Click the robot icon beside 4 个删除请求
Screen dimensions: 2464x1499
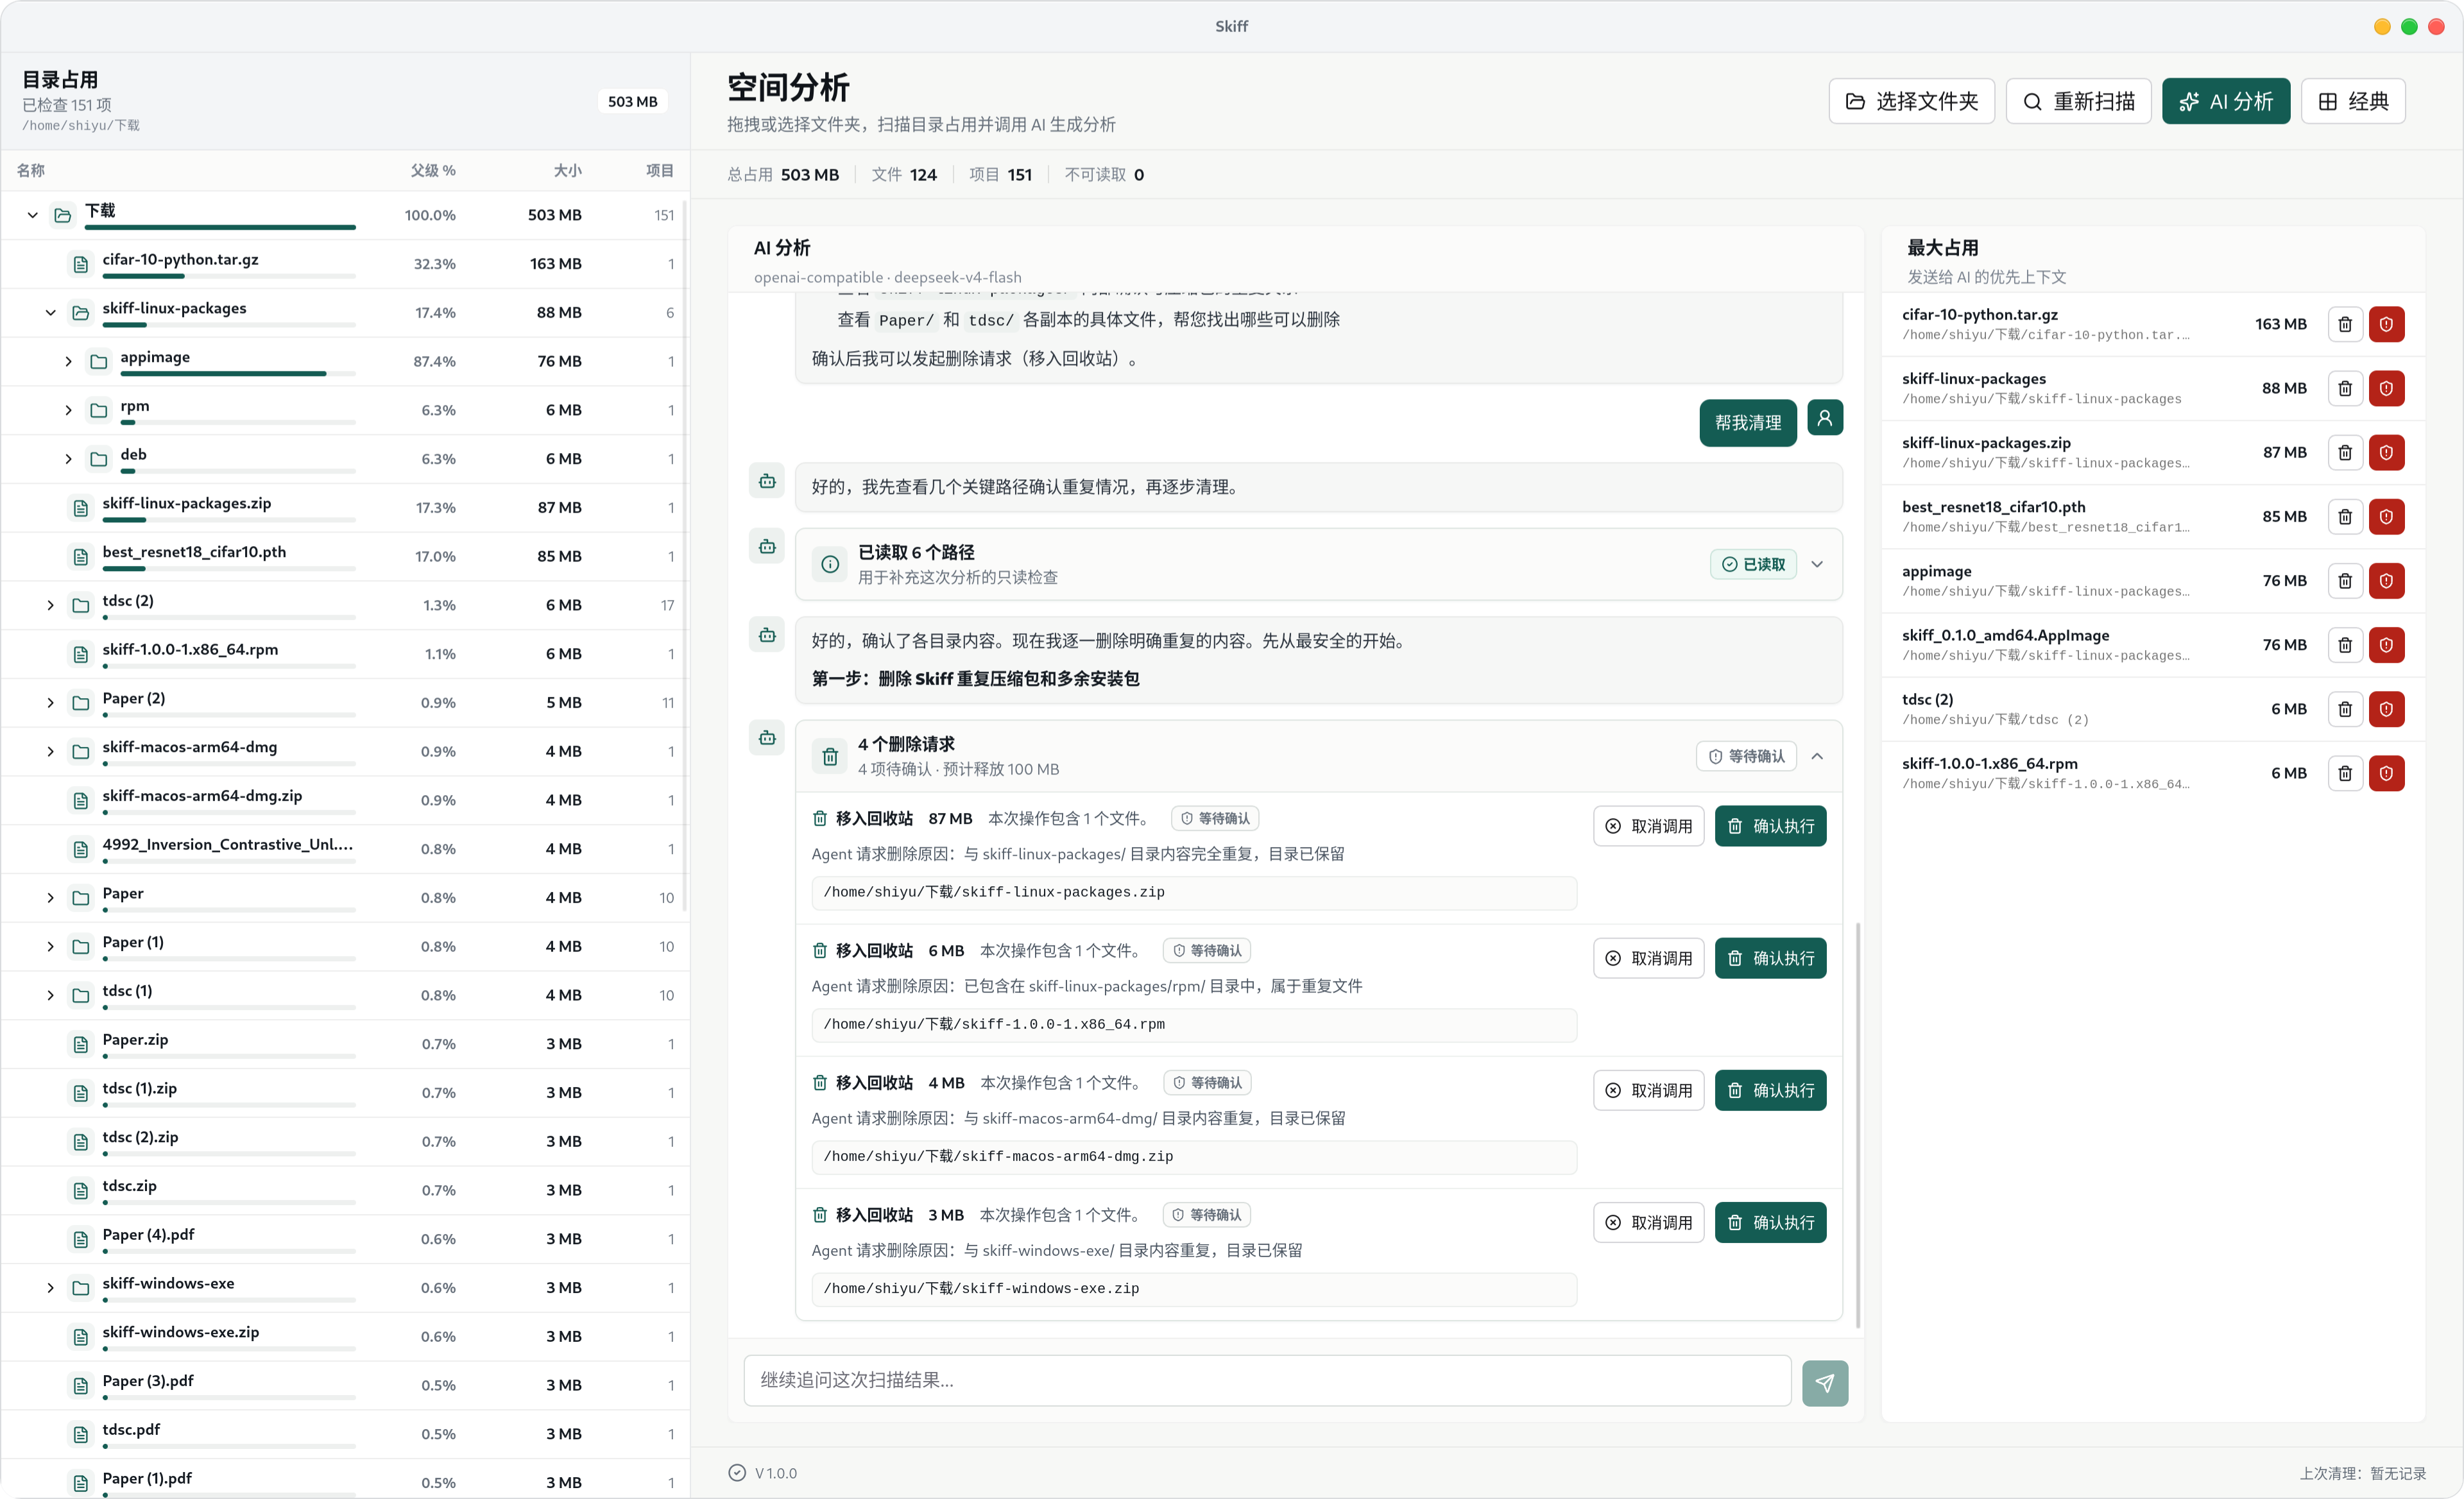[x=767, y=738]
